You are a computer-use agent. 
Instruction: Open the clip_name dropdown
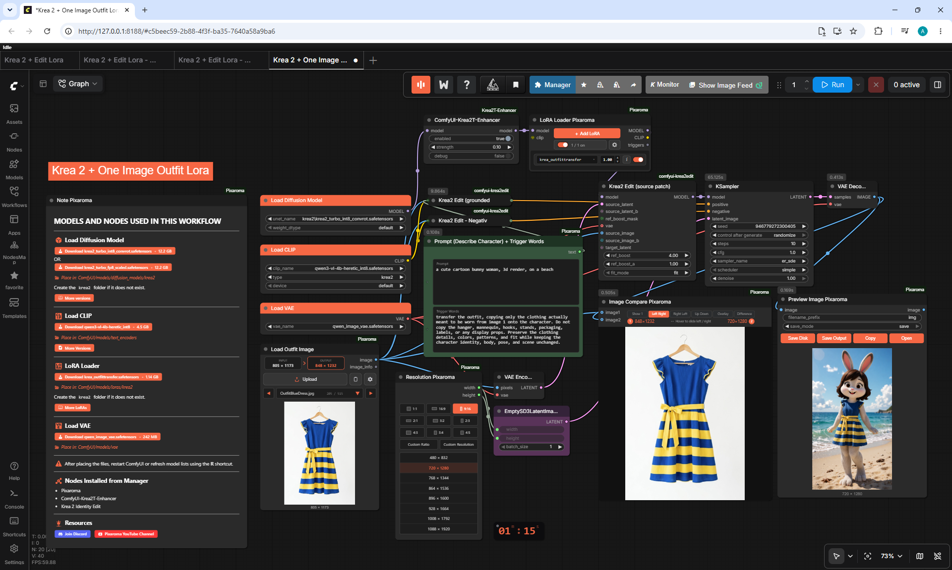pyautogui.click(x=336, y=268)
